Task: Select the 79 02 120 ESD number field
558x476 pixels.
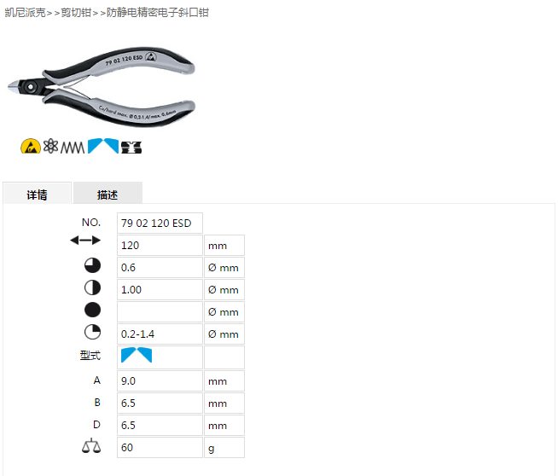Action: (x=160, y=223)
